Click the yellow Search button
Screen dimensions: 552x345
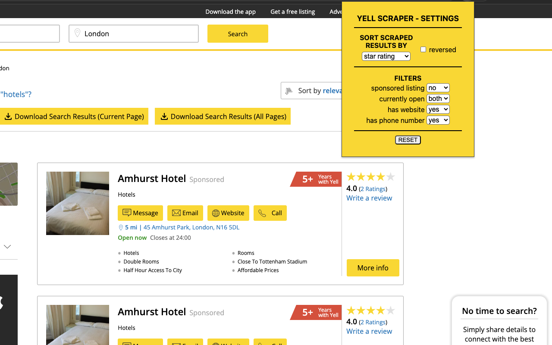pos(238,34)
